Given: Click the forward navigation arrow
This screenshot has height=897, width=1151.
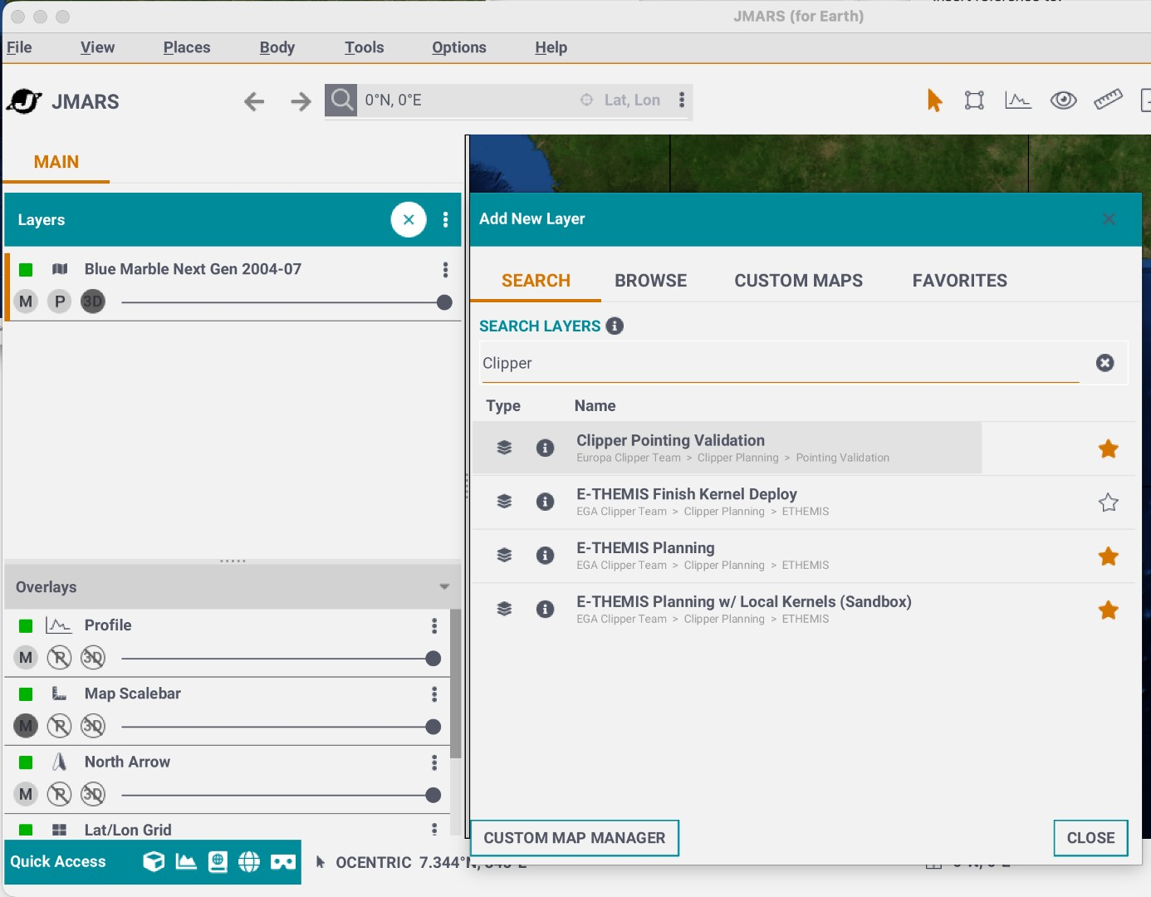Looking at the screenshot, I should pyautogui.click(x=301, y=101).
